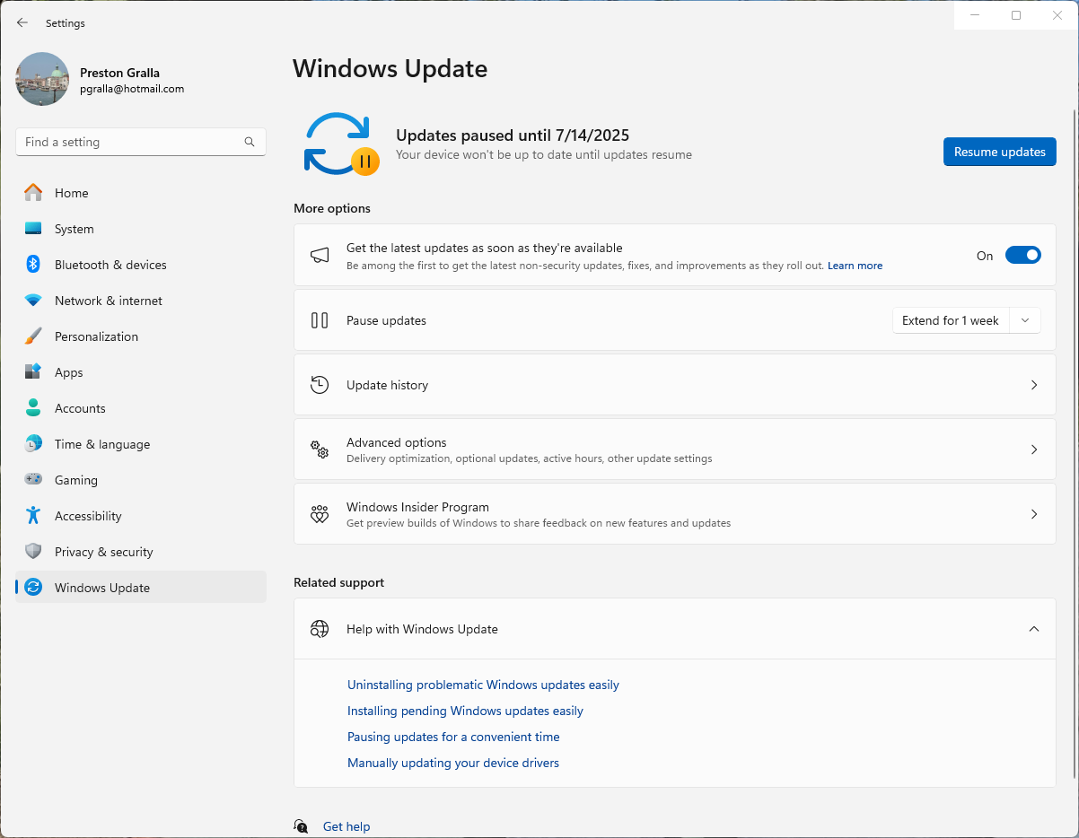Open Gaming settings via the Xbox icon
1079x838 pixels.
(36, 480)
